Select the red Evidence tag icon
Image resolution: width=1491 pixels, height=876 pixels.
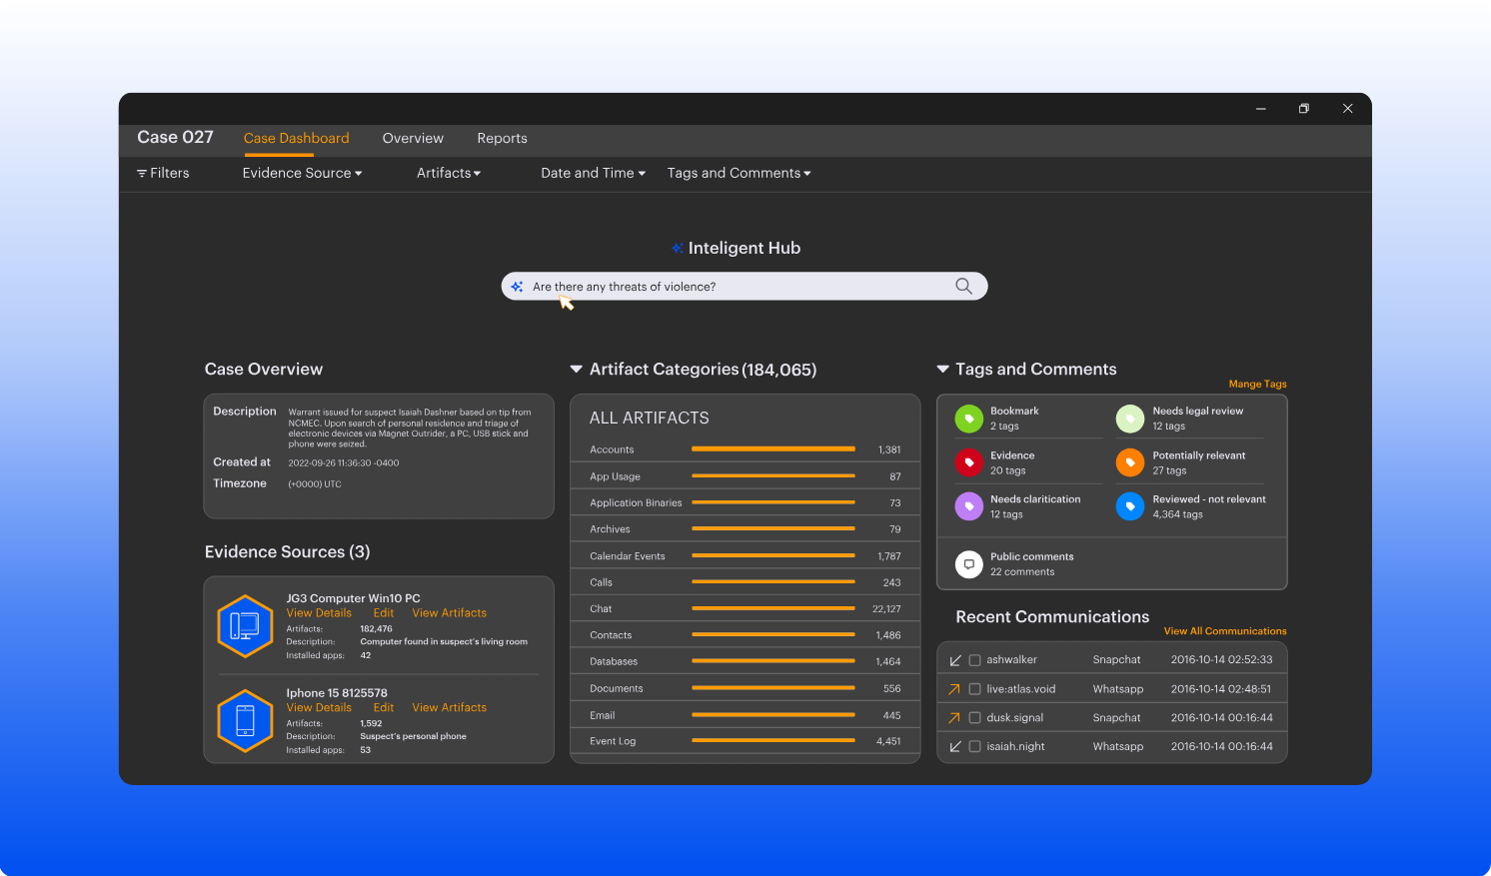click(968, 462)
